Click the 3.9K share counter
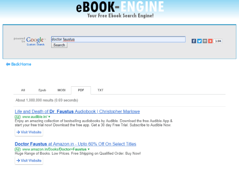 click(218, 41)
